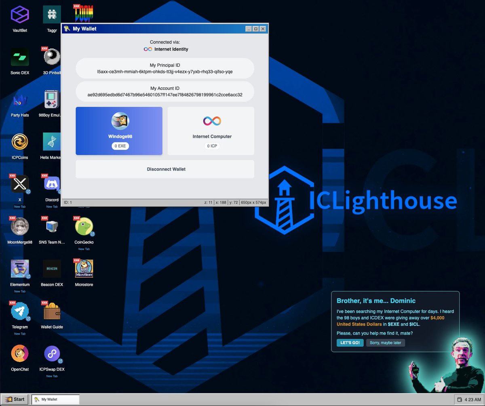Click the wallet tray icon near clock
Image resolution: width=485 pixels, height=406 pixels.
[x=460, y=400]
